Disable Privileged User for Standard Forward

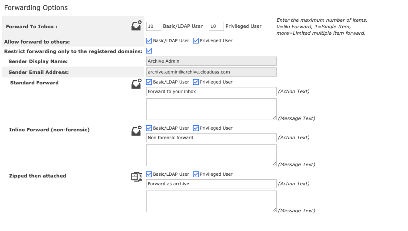196,82
